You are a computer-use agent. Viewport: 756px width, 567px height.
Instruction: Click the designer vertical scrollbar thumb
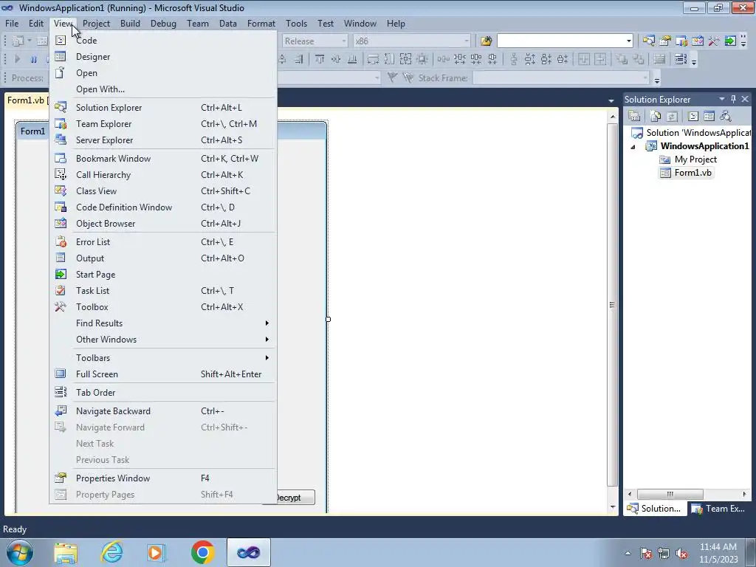(x=612, y=305)
